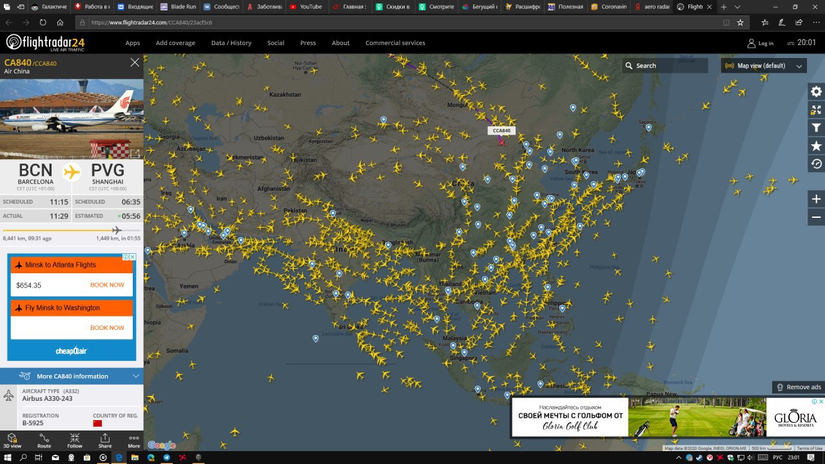Viewport: 825px width, 464px height.
Task: Zoom out the map with minus button
Action: [816, 217]
